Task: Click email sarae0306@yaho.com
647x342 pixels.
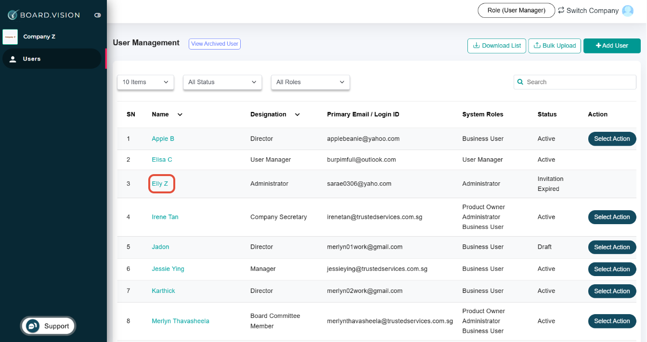Action: point(359,184)
